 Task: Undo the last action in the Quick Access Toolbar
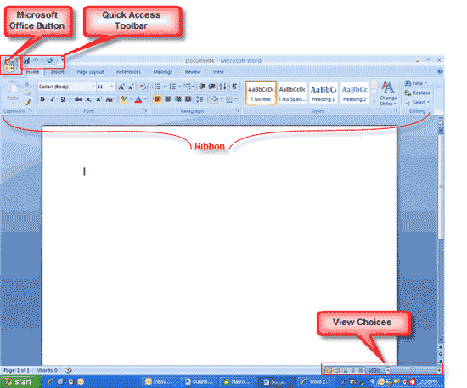click(x=36, y=60)
